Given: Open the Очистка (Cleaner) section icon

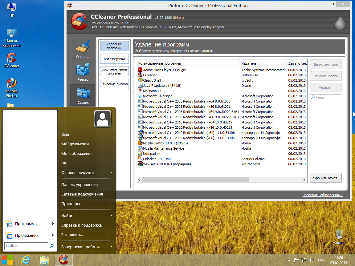Looking at the screenshot, I should (83, 46).
